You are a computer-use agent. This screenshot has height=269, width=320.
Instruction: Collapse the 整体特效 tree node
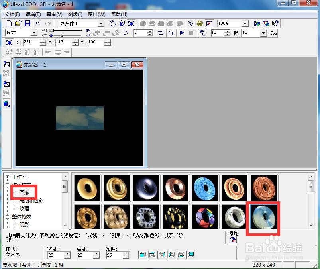click(x=7, y=217)
